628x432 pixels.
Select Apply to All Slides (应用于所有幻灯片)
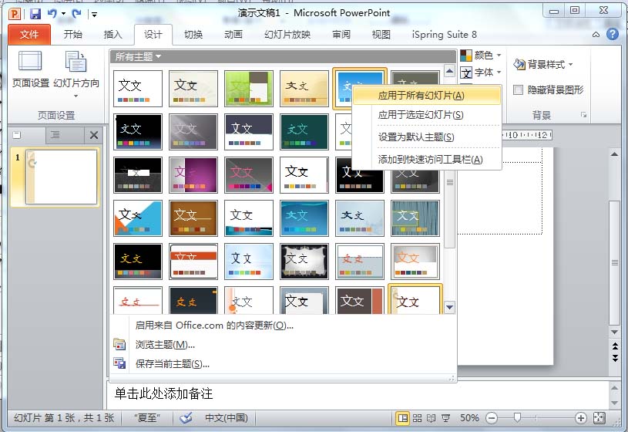pos(421,96)
